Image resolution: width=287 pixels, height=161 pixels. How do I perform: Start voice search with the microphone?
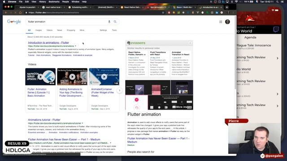(109, 21)
